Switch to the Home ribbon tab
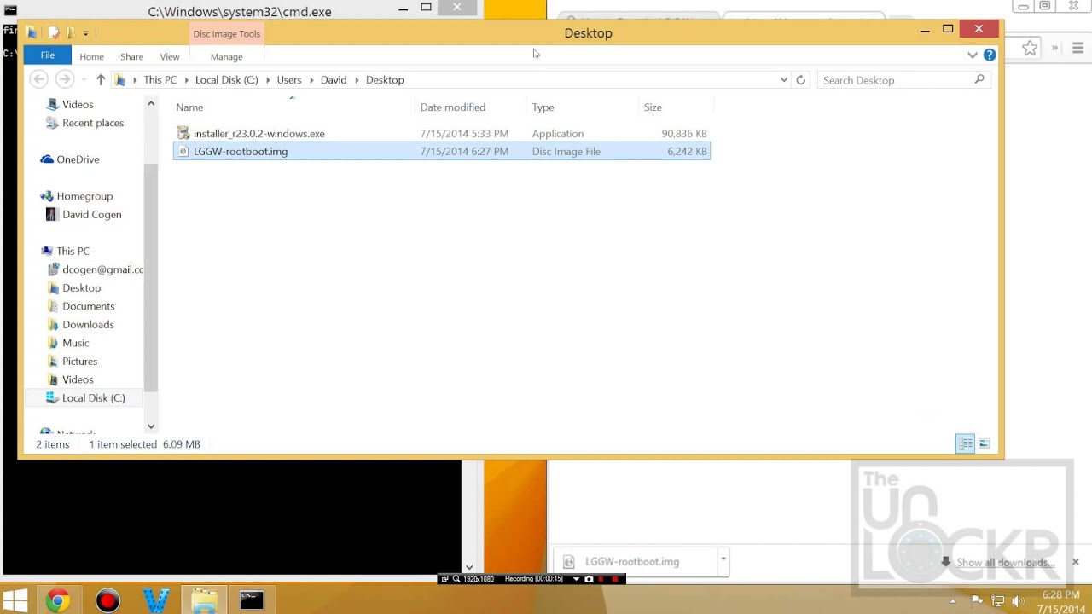Viewport: 1092px width, 614px height. (x=91, y=56)
